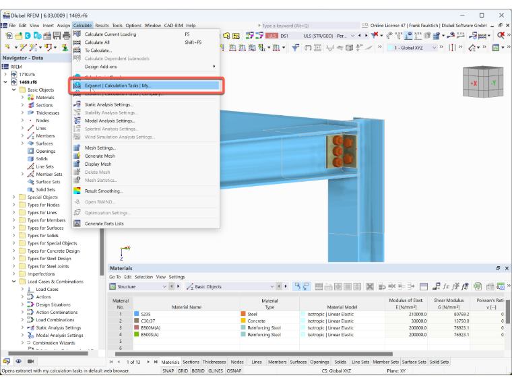The height and width of the screenshot is (384, 512).
Task: Toggle the SNAP status bar button
Action: (168, 371)
